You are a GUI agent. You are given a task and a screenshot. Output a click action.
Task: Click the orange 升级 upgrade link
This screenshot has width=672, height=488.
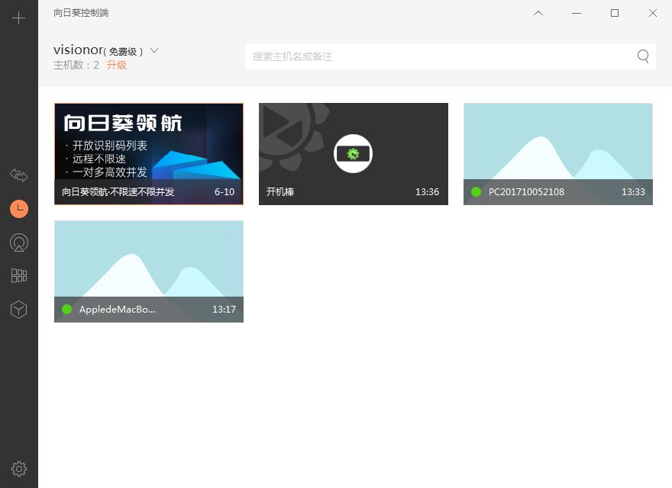pyautogui.click(x=116, y=66)
